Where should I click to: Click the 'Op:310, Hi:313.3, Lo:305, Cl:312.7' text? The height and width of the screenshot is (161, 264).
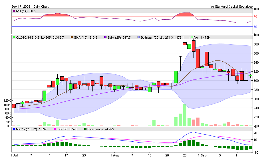coord(40,37)
